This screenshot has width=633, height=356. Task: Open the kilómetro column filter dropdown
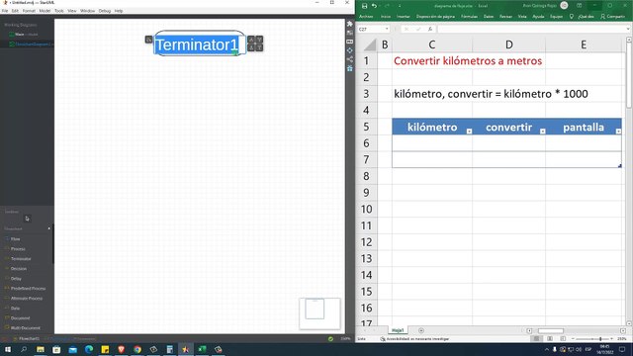point(469,132)
